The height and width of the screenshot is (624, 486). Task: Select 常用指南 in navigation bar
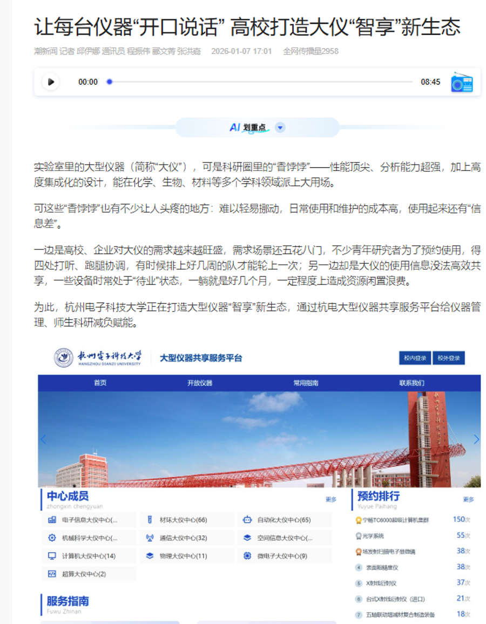pyautogui.click(x=306, y=383)
